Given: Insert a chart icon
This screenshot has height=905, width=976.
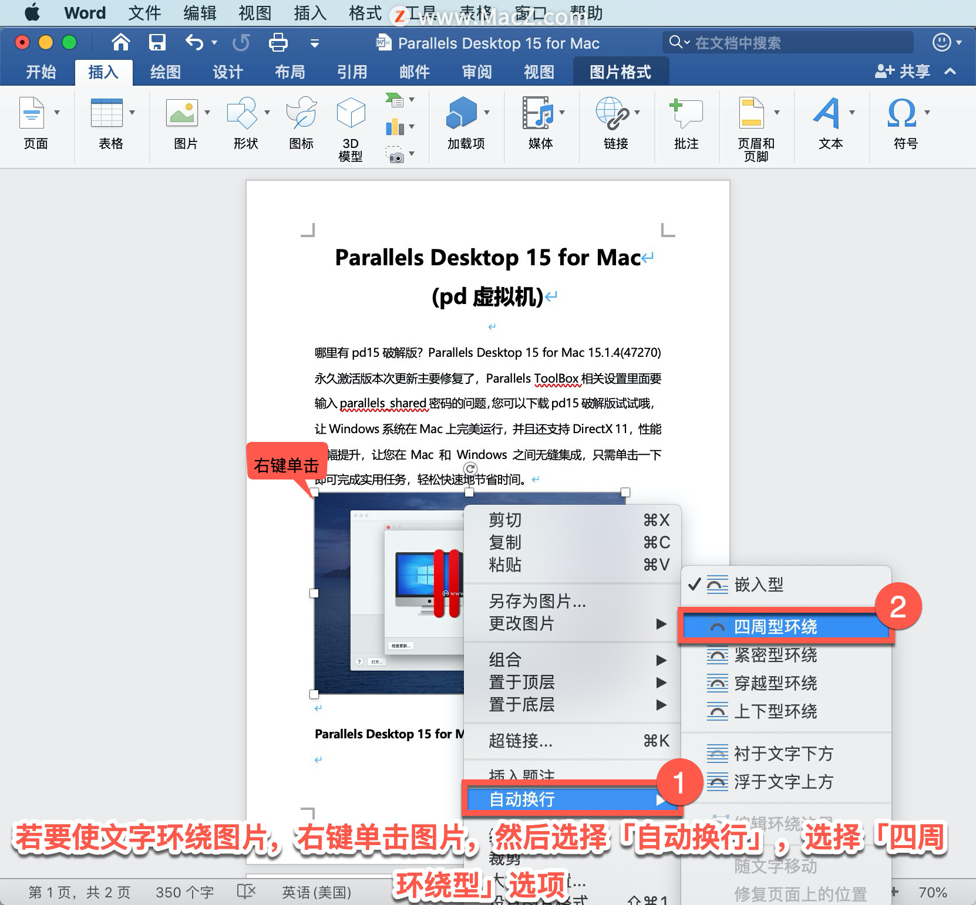Looking at the screenshot, I should tap(395, 127).
